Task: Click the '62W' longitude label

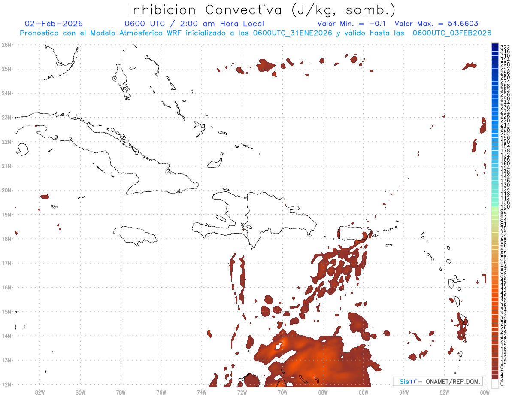Action: (444, 392)
